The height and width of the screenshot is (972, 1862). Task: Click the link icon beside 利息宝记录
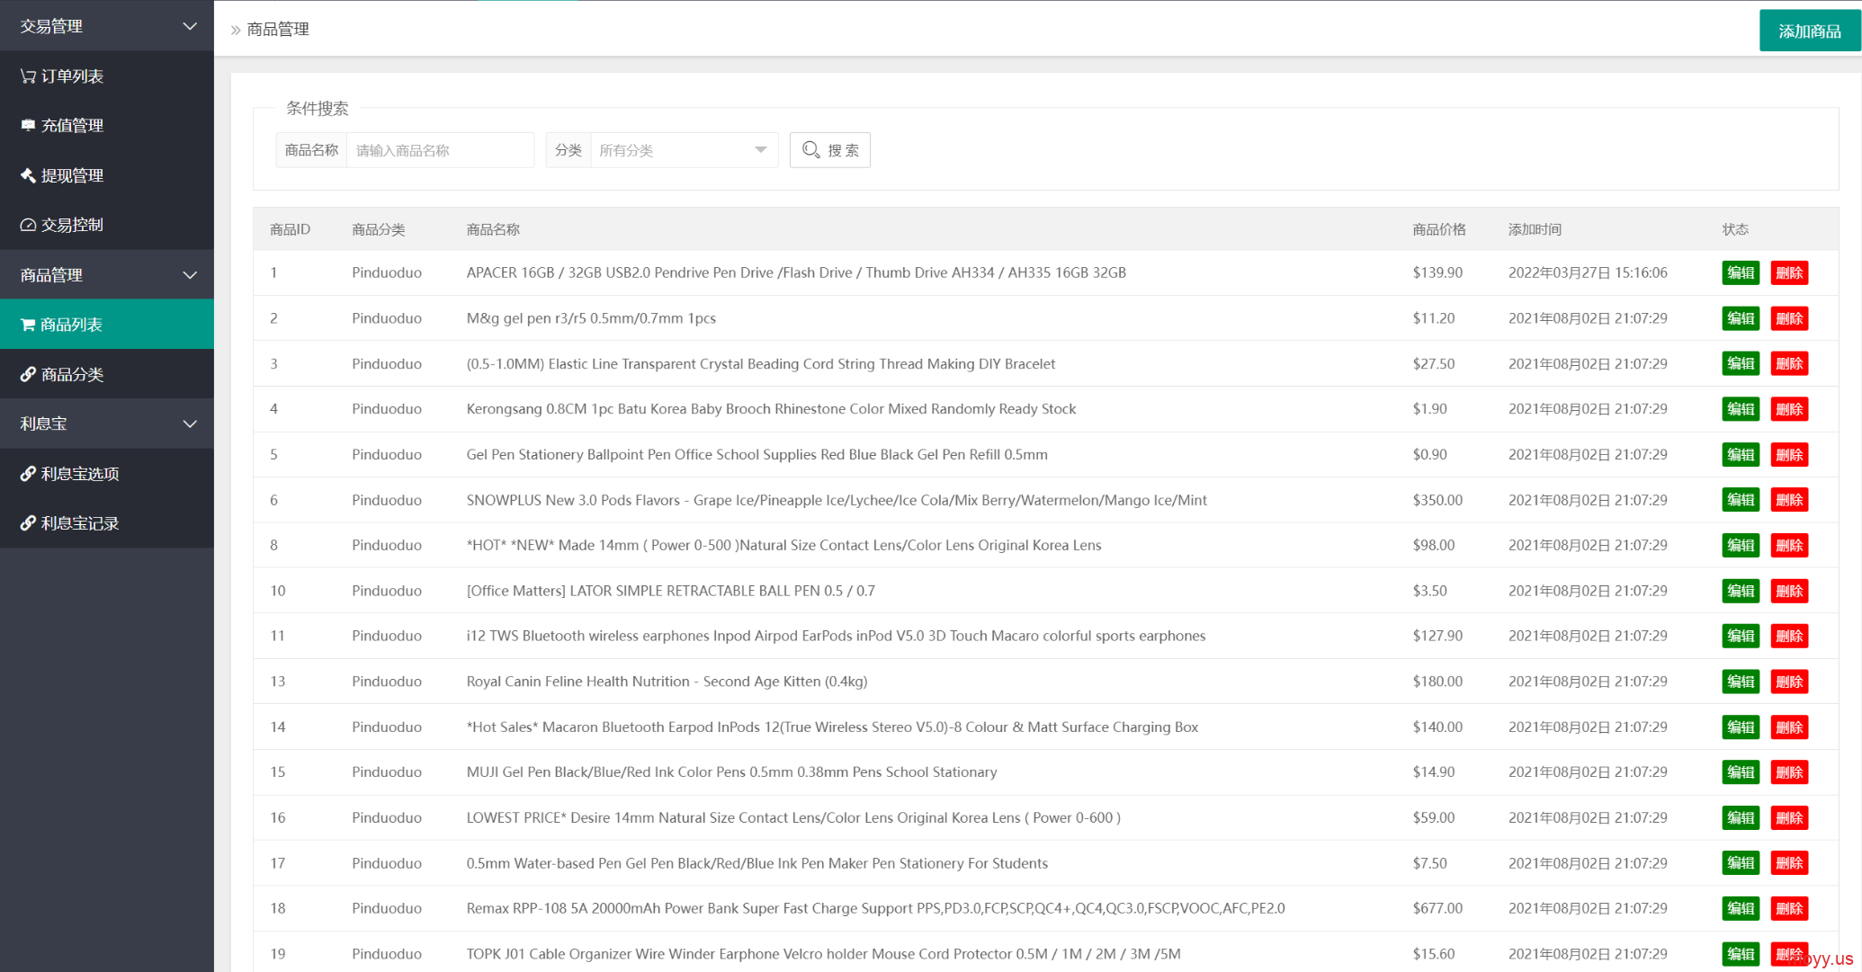click(28, 523)
